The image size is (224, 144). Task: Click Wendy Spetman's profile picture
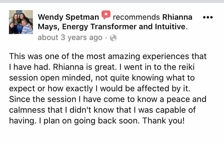pyautogui.click(x=21, y=22)
